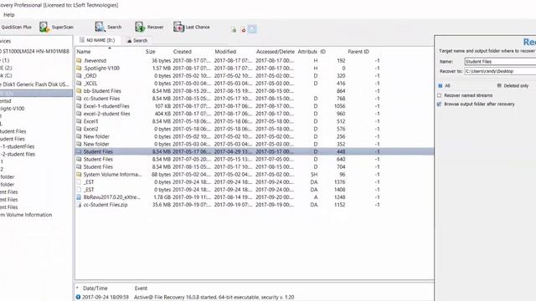Click the Search toolbar icon
Screen dimensions: 536x301
pyautogui.click(x=100, y=27)
